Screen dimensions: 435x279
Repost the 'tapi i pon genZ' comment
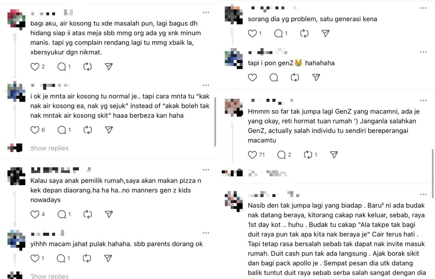tap(295, 77)
